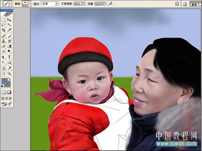Click the opacity value field 26%
This screenshot has height=151, width=202.
[78, 4]
